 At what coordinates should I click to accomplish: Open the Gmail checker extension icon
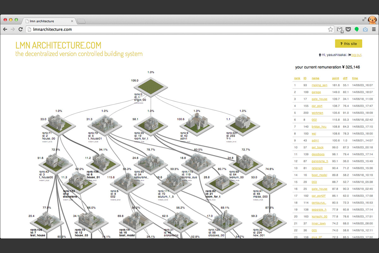(340, 29)
